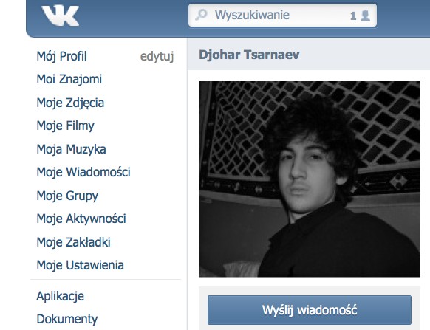
Task: Click the person icon in search bar
Action: click(365, 16)
